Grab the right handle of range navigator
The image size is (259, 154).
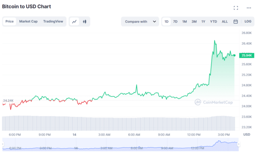[x=238, y=144]
